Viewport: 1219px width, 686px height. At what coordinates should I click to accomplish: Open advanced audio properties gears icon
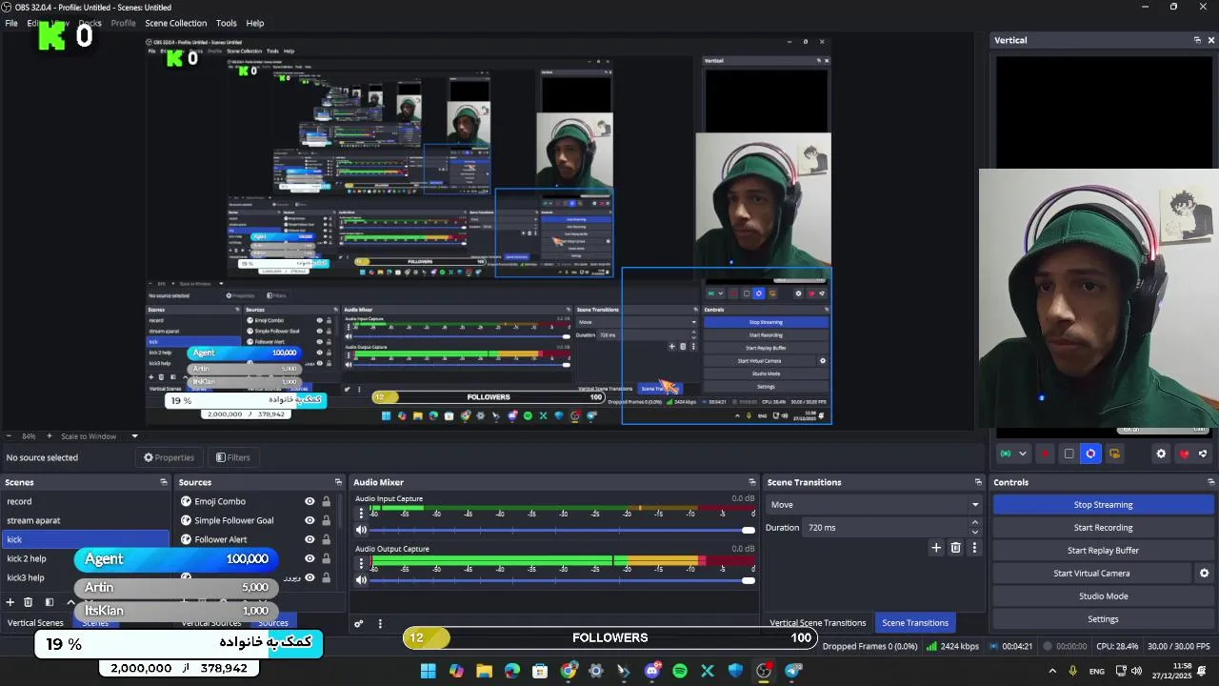pyautogui.click(x=359, y=624)
